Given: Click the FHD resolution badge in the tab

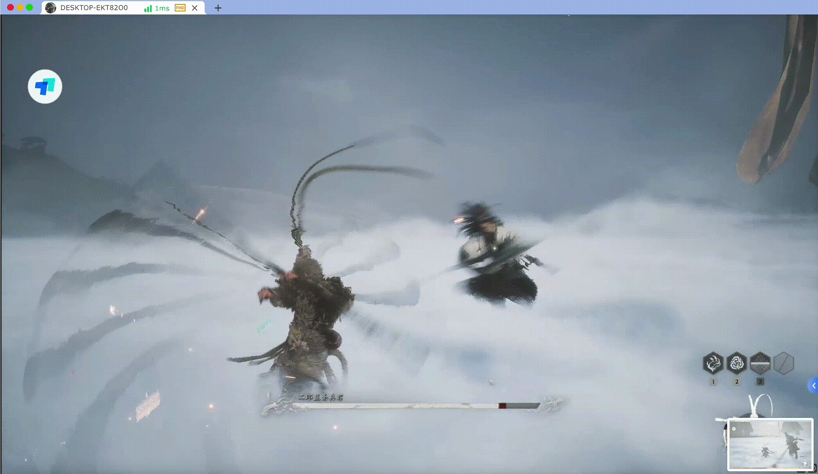Looking at the screenshot, I should tap(180, 8).
